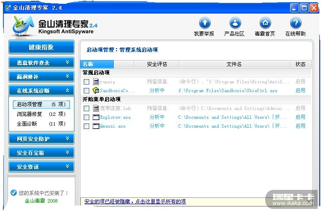Select 启动项管理 (5 项) menu item
The height and width of the screenshot is (211, 321).
41,104
